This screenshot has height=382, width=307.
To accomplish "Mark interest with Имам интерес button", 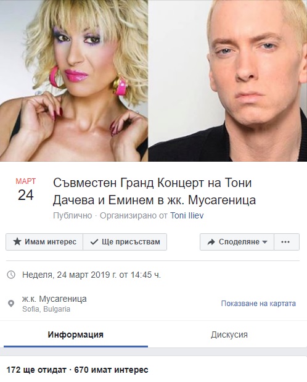I will coord(44,242).
